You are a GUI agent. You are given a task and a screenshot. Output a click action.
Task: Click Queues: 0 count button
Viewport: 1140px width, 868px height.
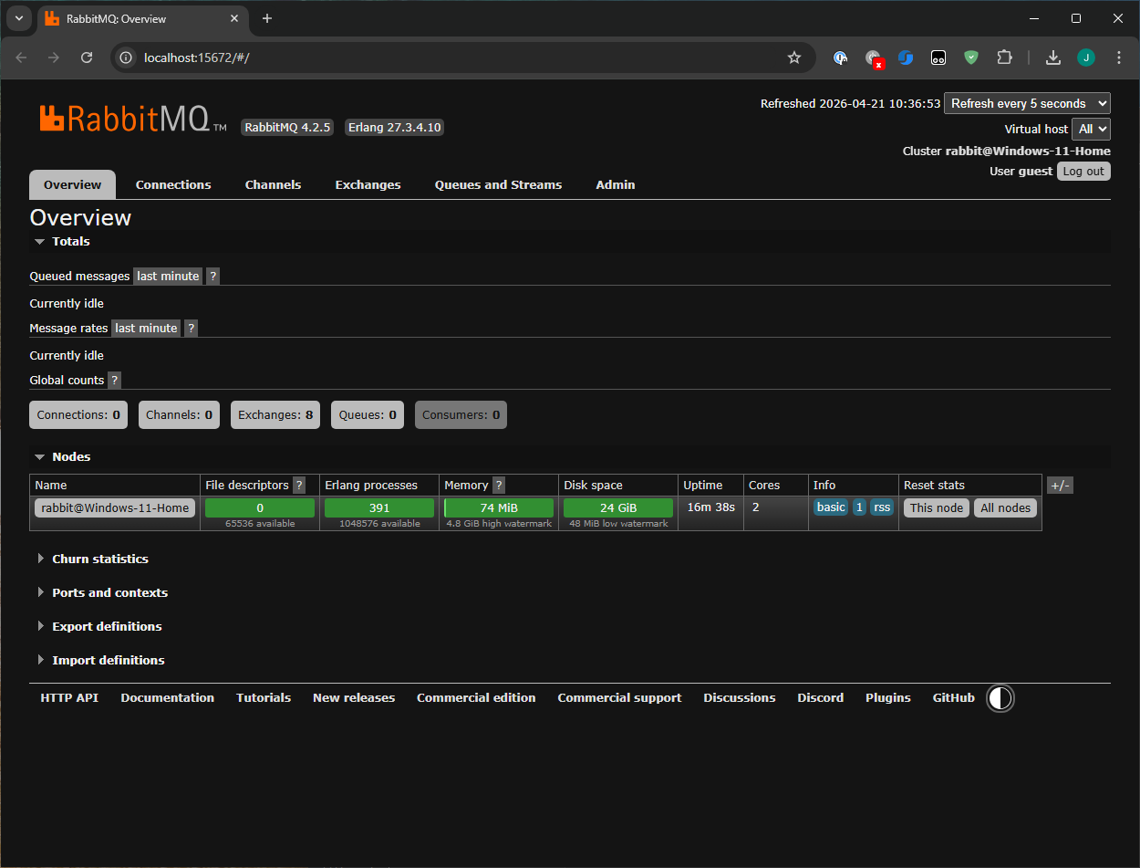[368, 414]
